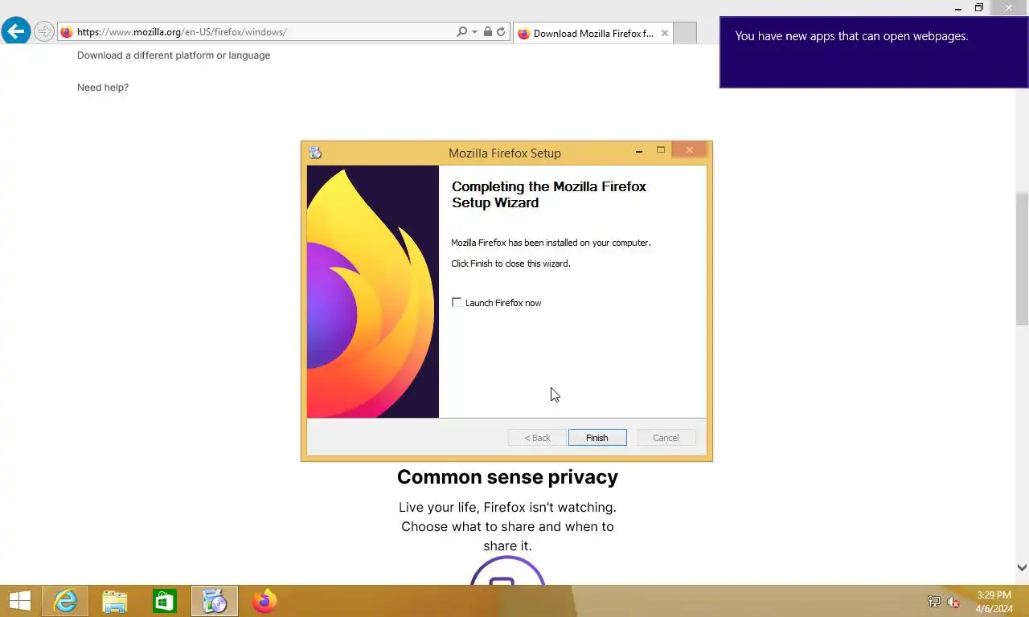Image resolution: width=1029 pixels, height=617 pixels.
Task: Click the Firefox installer taskbar icon
Action: point(215,601)
